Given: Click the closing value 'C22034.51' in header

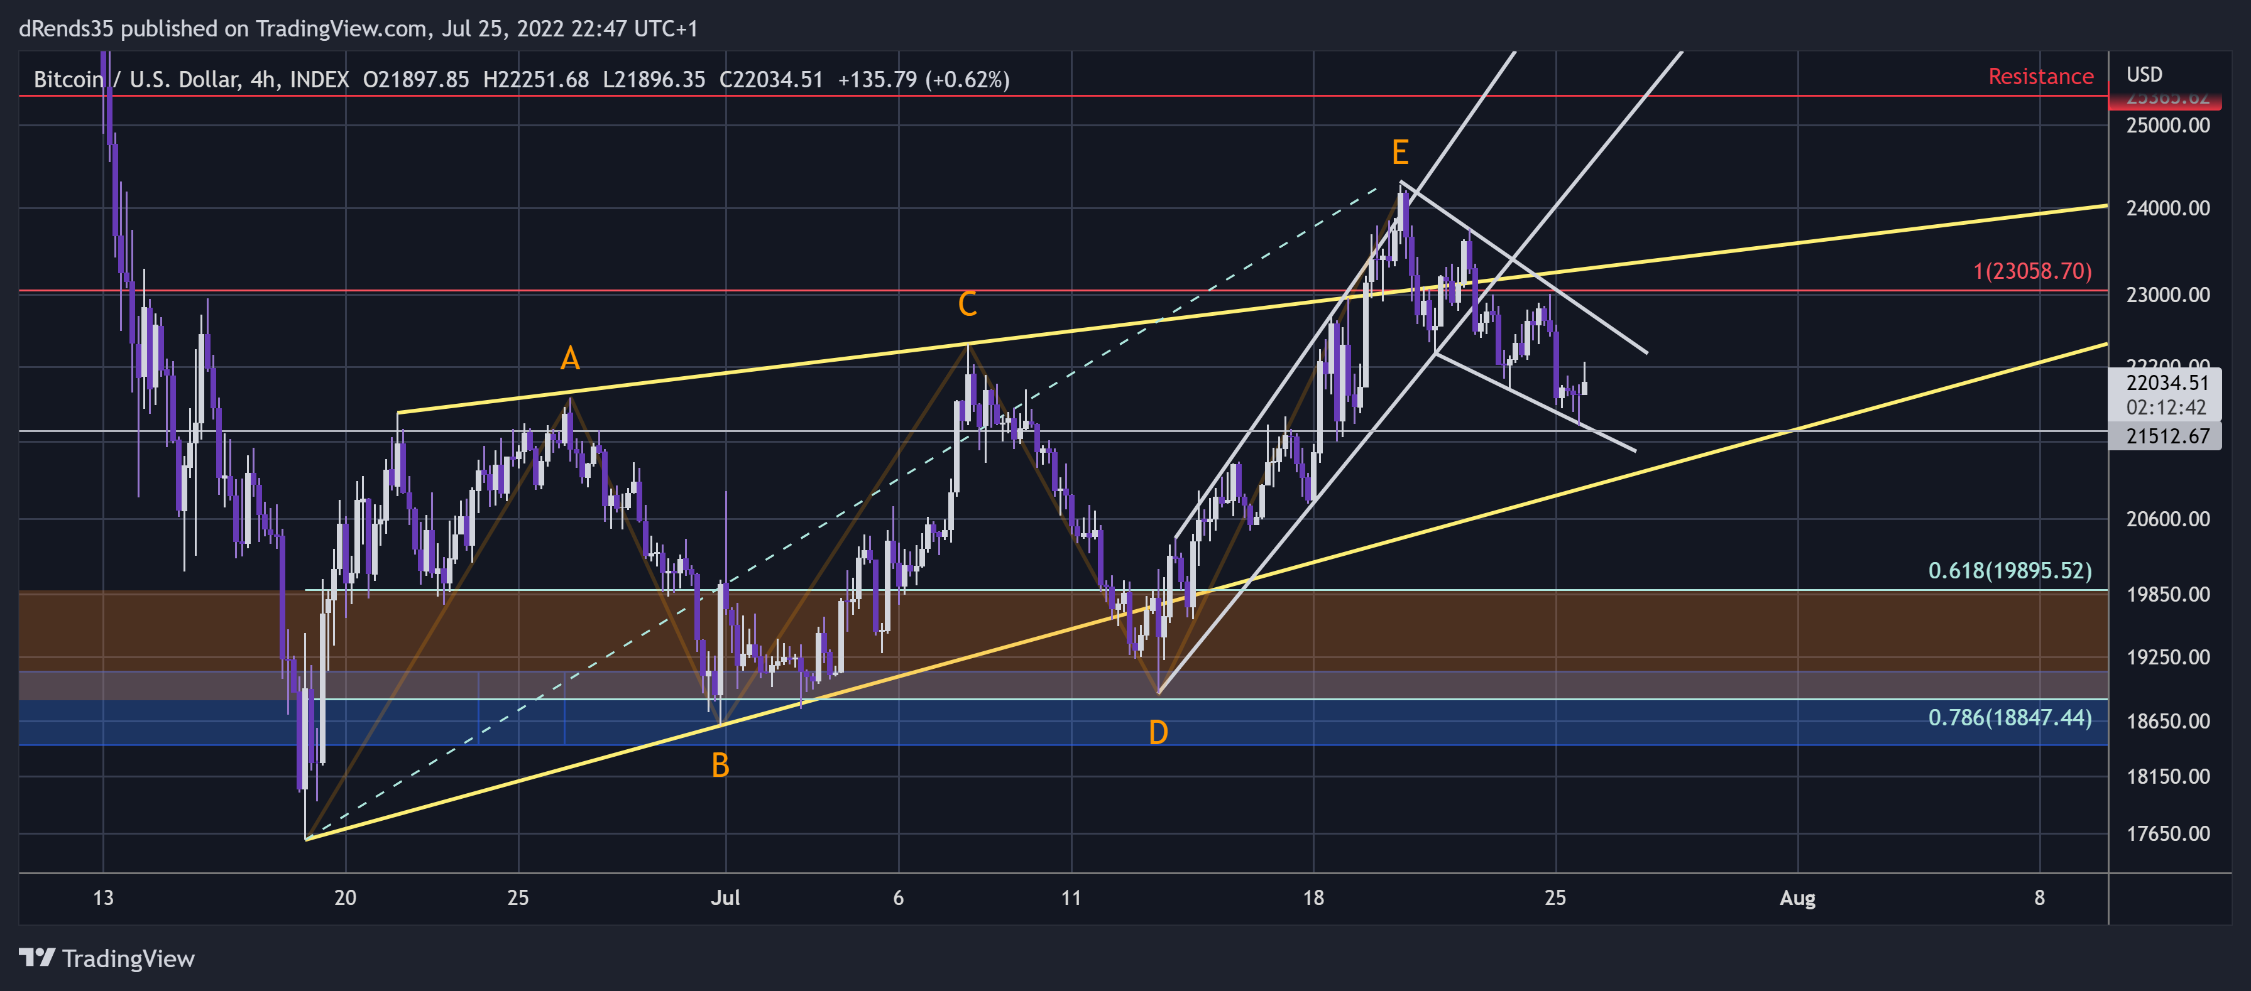Looking at the screenshot, I should [x=770, y=80].
